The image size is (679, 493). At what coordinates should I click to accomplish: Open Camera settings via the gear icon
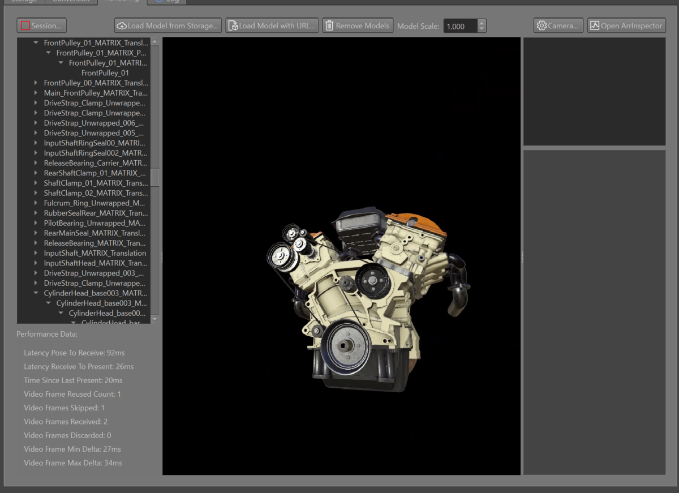coord(542,25)
